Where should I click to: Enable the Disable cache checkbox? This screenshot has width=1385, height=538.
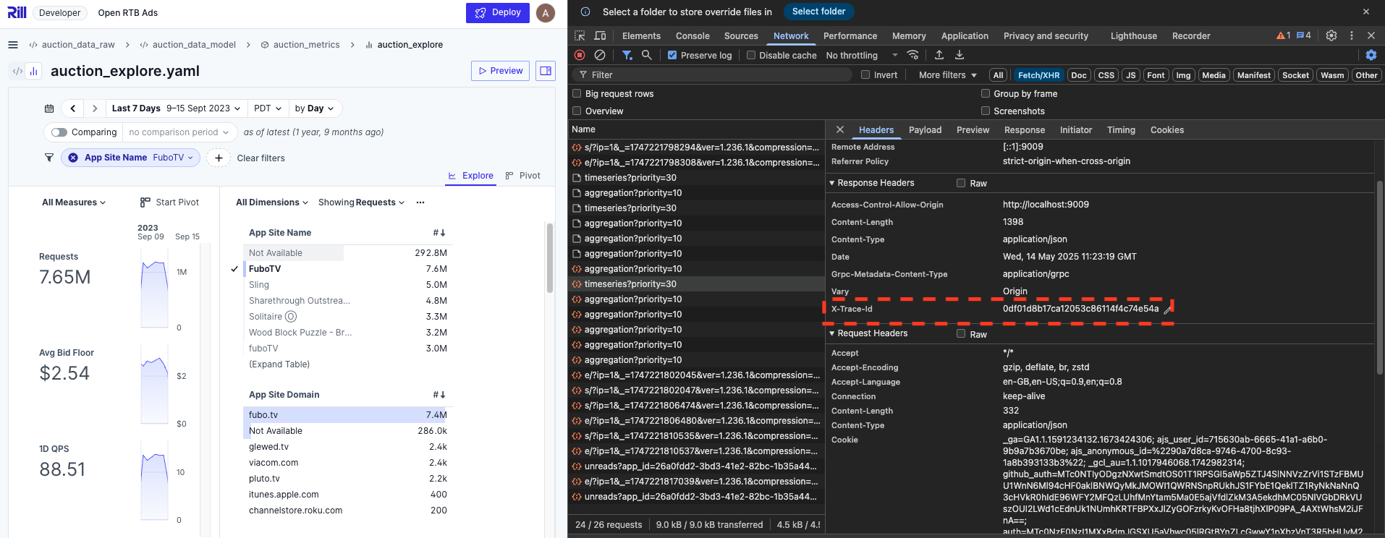[x=751, y=55]
